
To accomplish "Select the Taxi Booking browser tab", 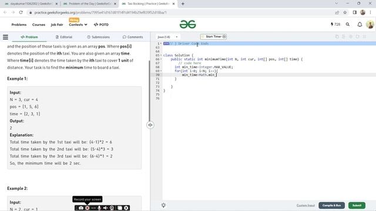I will click(x=148, y=4).
